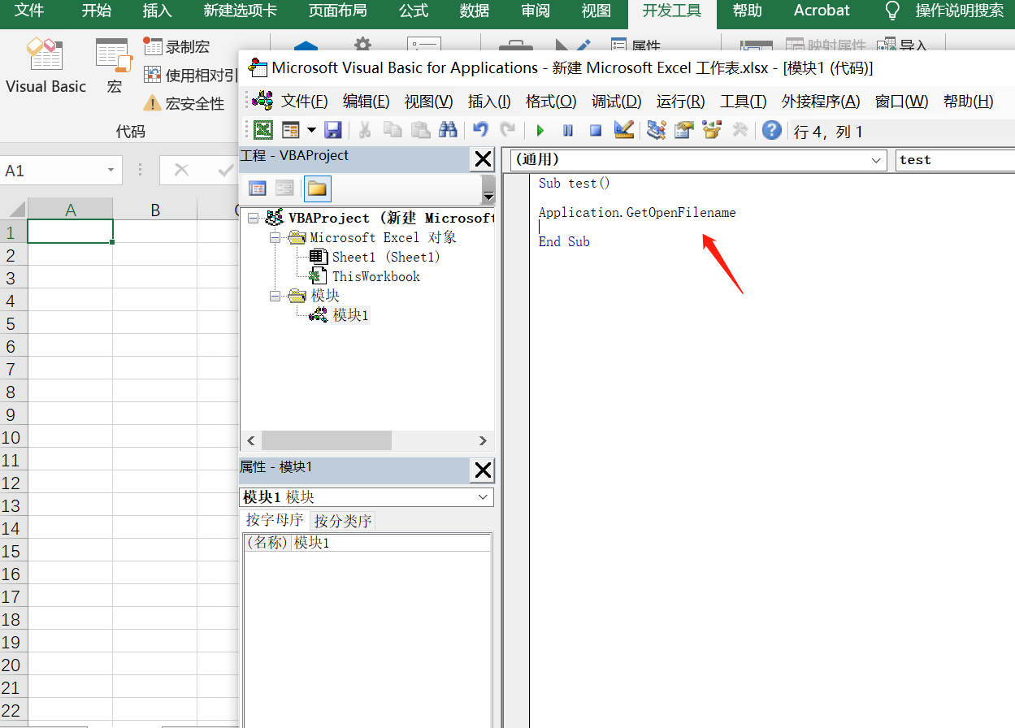The width and height of the screenshot is (1015, 728).
Task: Open VBA Help with the question mark icon
Action: (x=771, y=130)
